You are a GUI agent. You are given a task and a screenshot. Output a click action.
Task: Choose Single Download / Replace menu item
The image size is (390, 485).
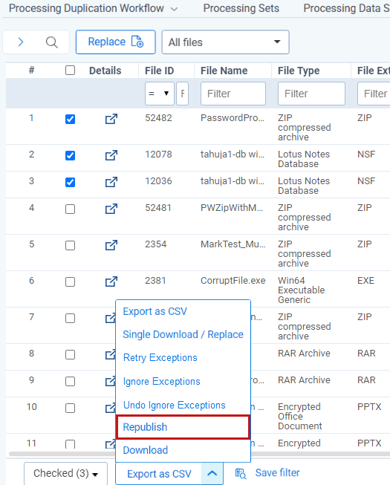pyautogui.click(x=183, y=334)
